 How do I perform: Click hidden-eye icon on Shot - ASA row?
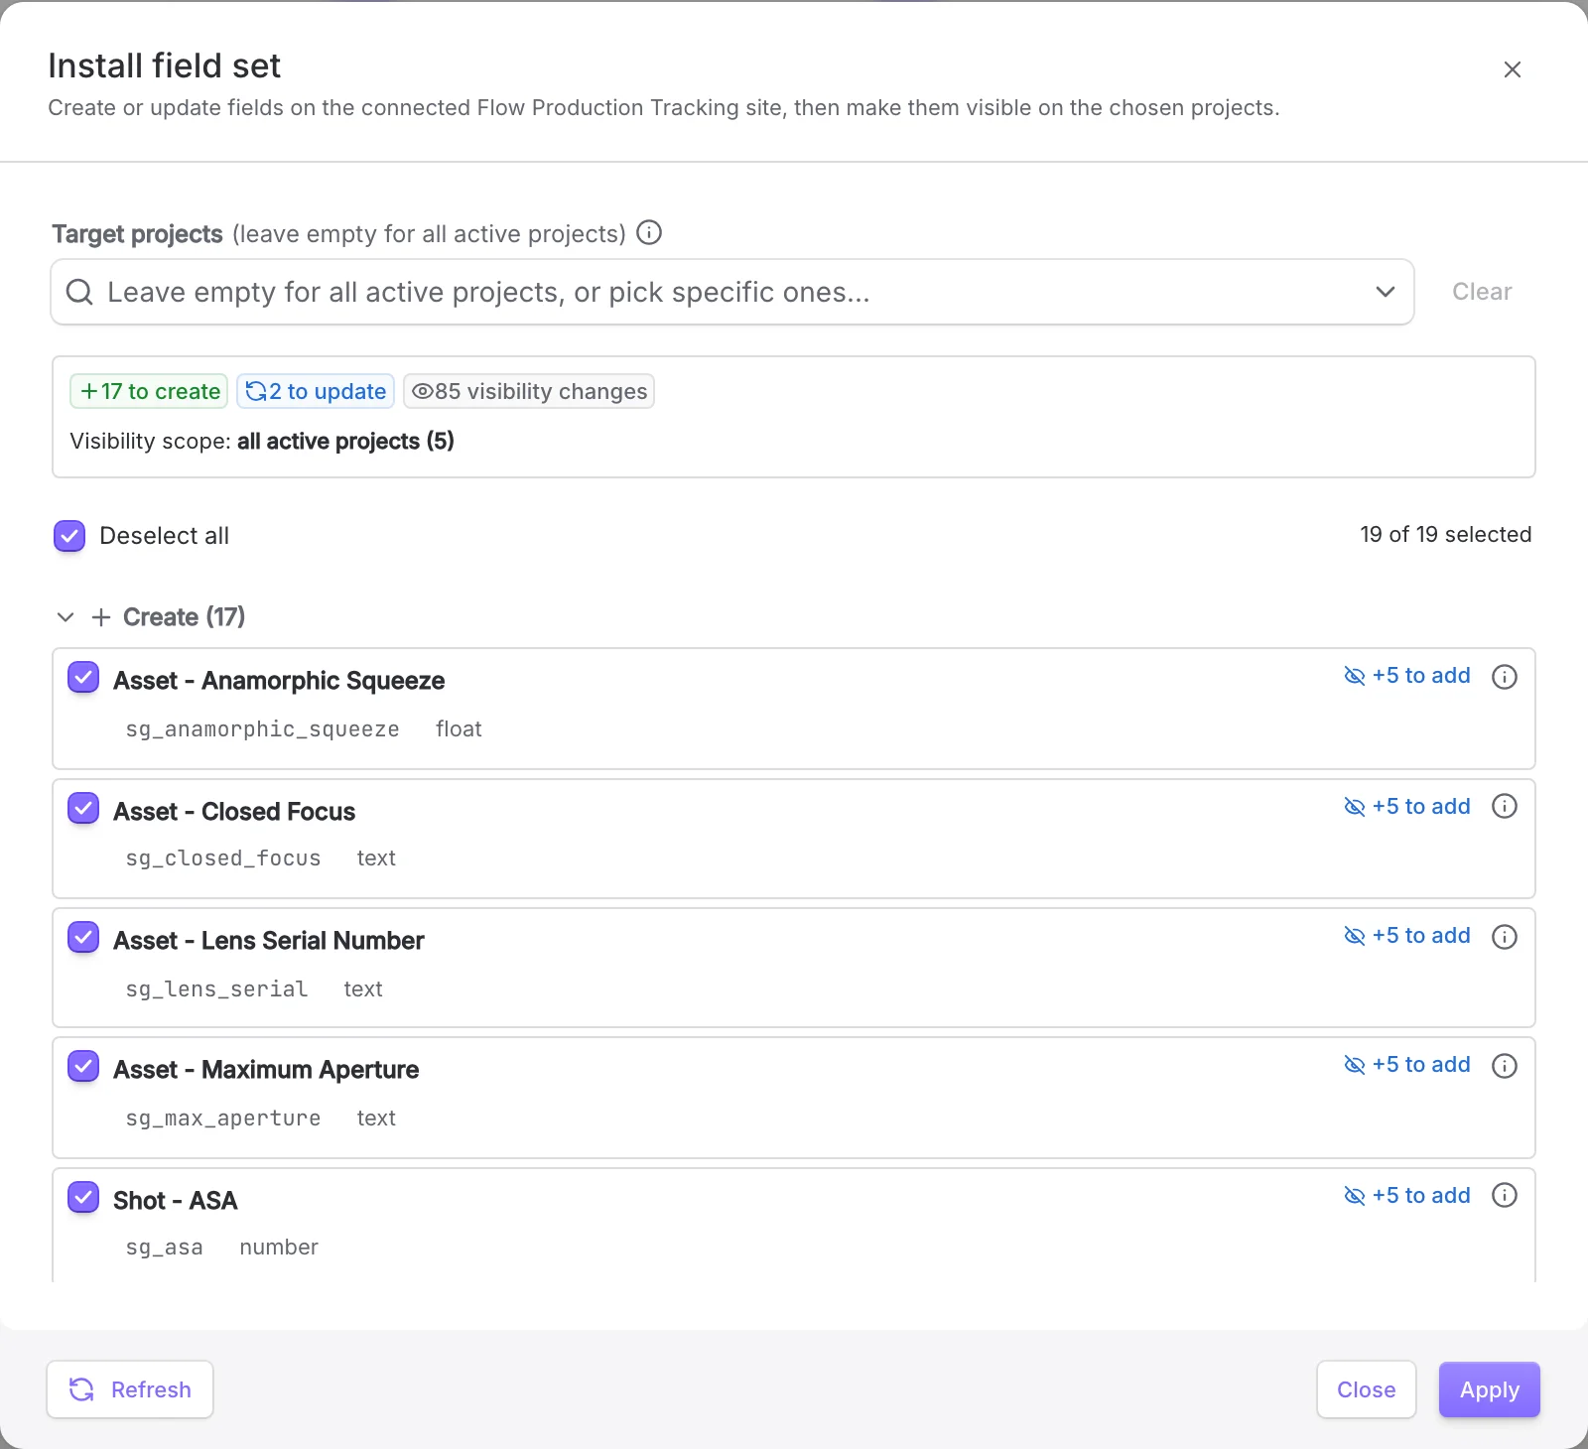pos(1355,1196)
